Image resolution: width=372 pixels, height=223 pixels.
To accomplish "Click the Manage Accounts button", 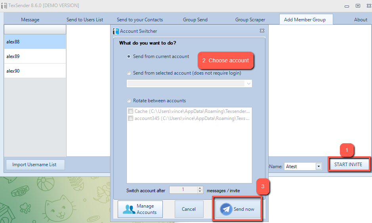I will [140, 209].
